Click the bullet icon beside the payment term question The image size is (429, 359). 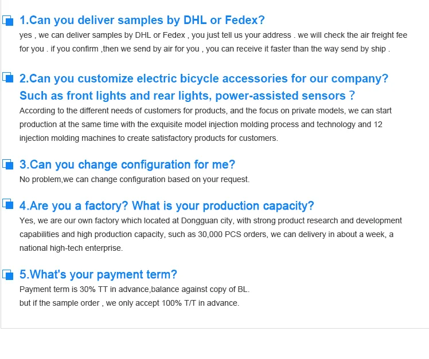[x=7, y=274]
